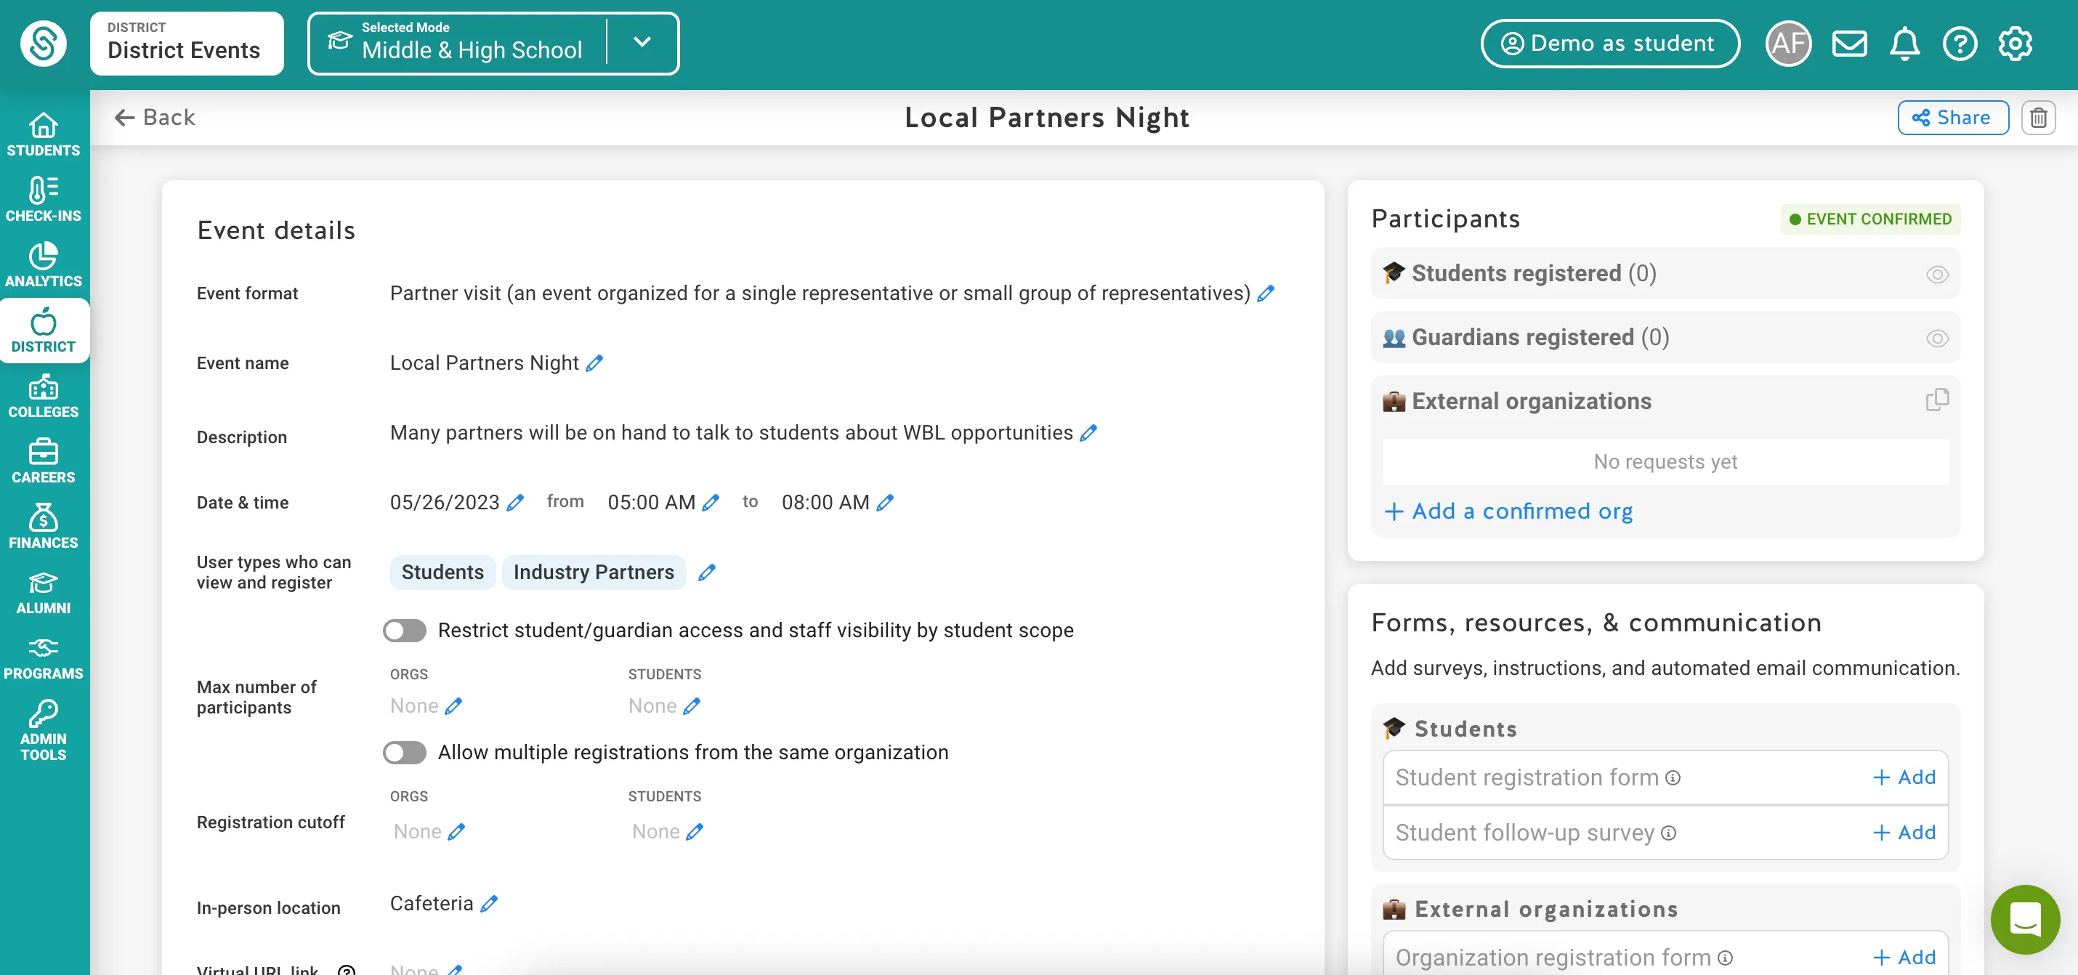
Task: Open the AF user avatar menu
Action: (1788, 44)
